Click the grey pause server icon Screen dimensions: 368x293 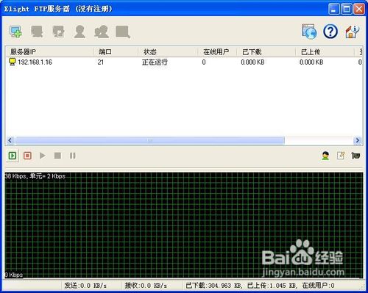click(73, 156)
